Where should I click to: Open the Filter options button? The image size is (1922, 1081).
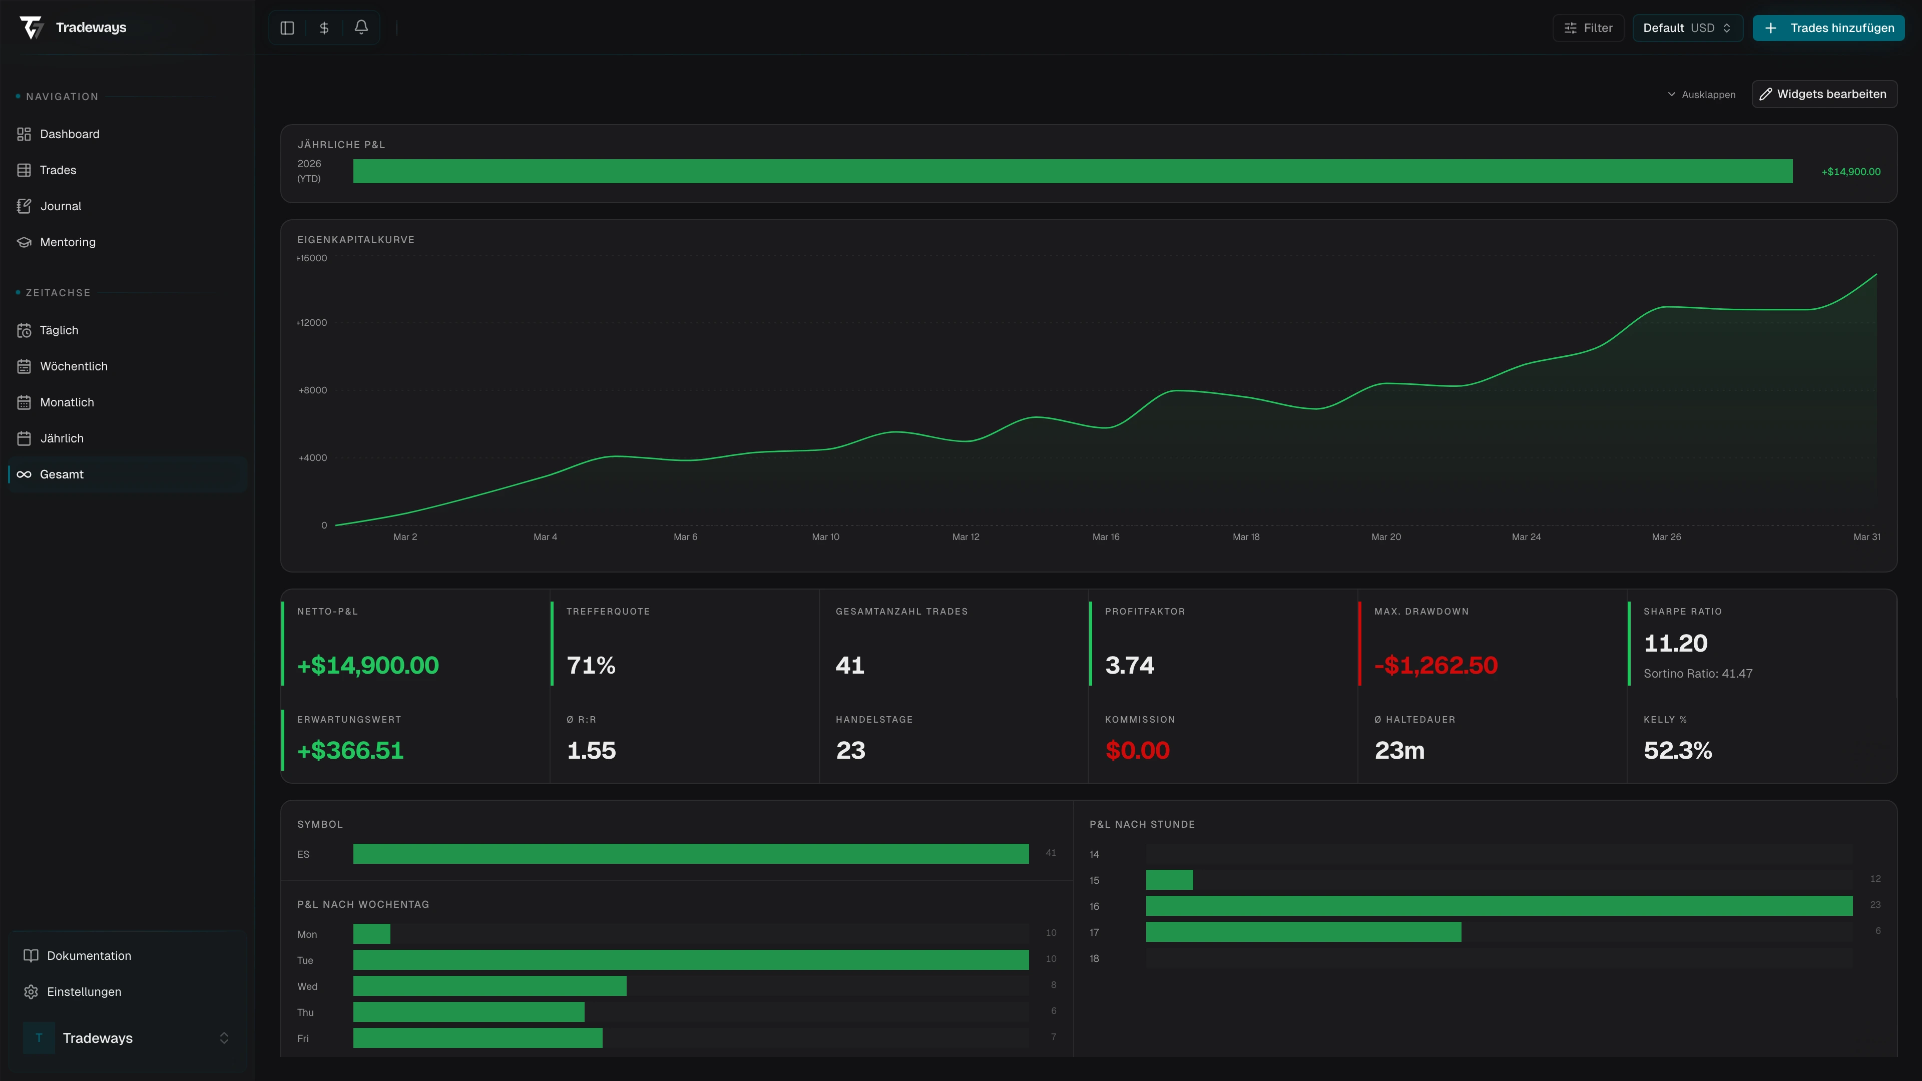click(x=1588, y=28)
